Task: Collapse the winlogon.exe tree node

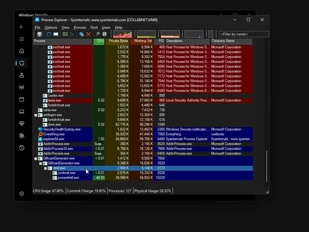Action: coord(36,115)
